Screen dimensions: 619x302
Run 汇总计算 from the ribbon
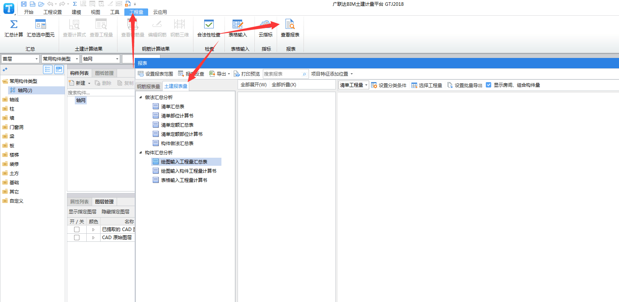coord(14,28)
